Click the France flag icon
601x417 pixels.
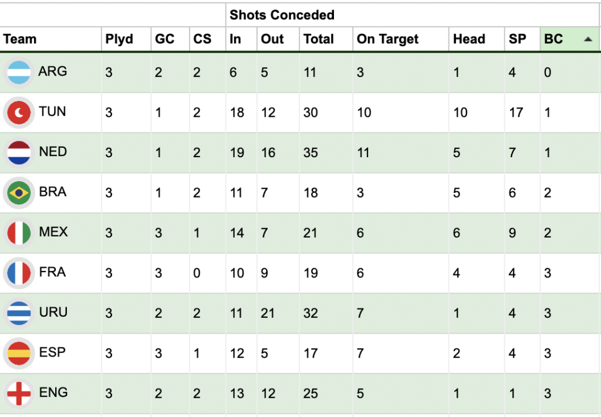click(18, 273)
